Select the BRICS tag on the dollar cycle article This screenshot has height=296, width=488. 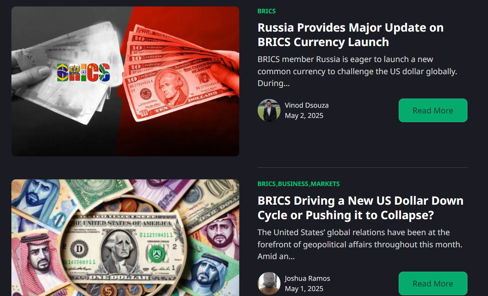[x=266, y=184]
